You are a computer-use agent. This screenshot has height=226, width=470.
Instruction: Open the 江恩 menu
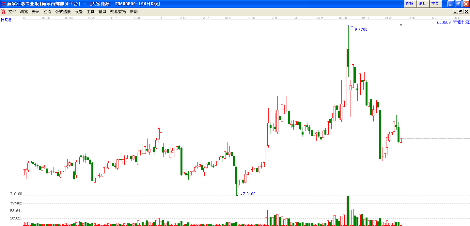tap(47, 12)
